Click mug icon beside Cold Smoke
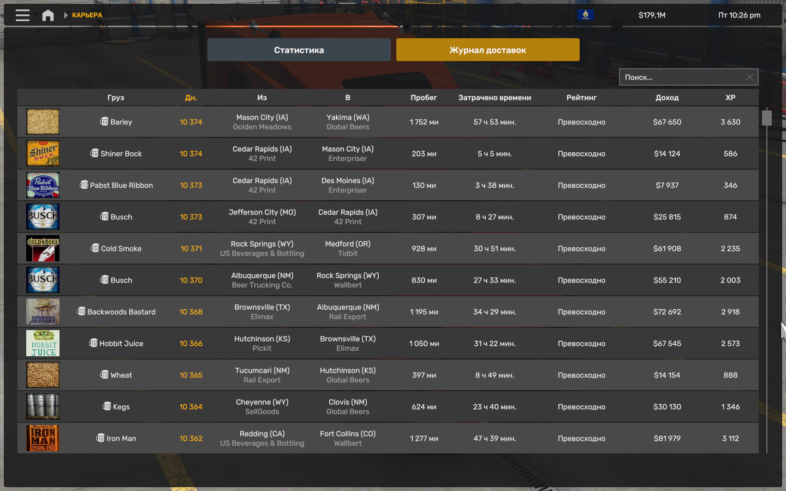This screenshot has height=491, width=786. coord(95,248)
